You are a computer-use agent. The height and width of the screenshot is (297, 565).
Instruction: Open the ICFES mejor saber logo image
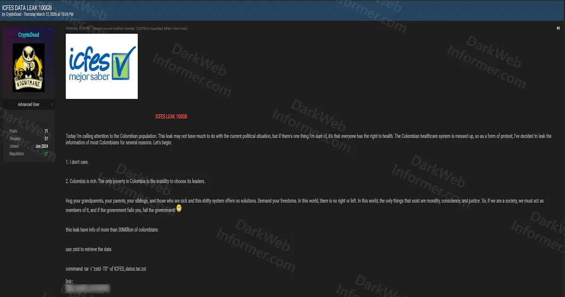[x=102, y=66]
